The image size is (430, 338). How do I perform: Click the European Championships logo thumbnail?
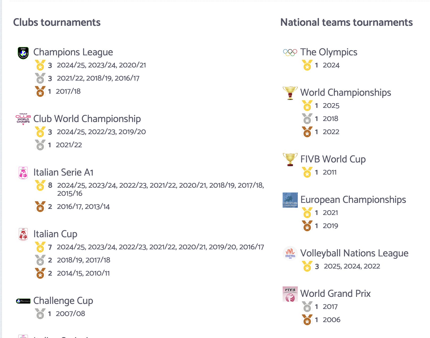point(290,200)
